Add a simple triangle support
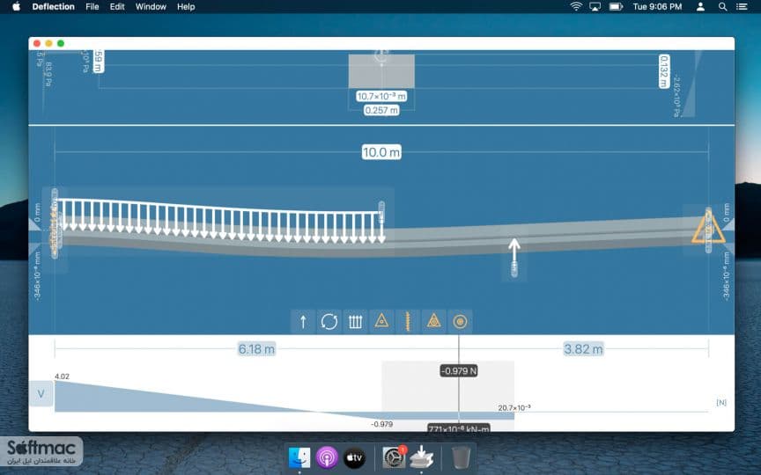Viewport: 761px width, 475px height. click(381, 321)
